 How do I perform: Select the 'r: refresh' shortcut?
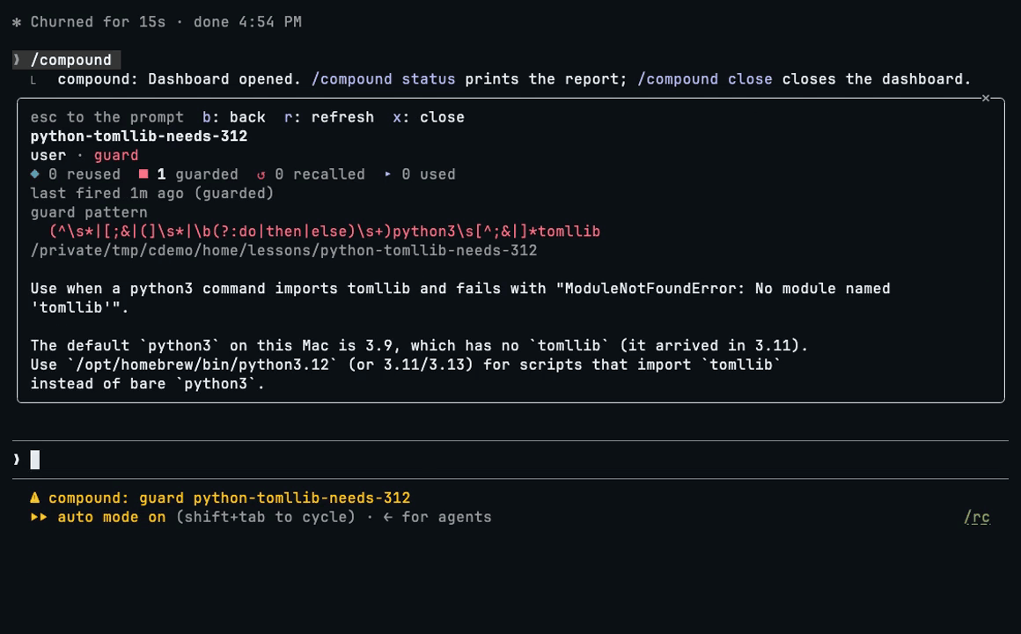tap(329, 117)
